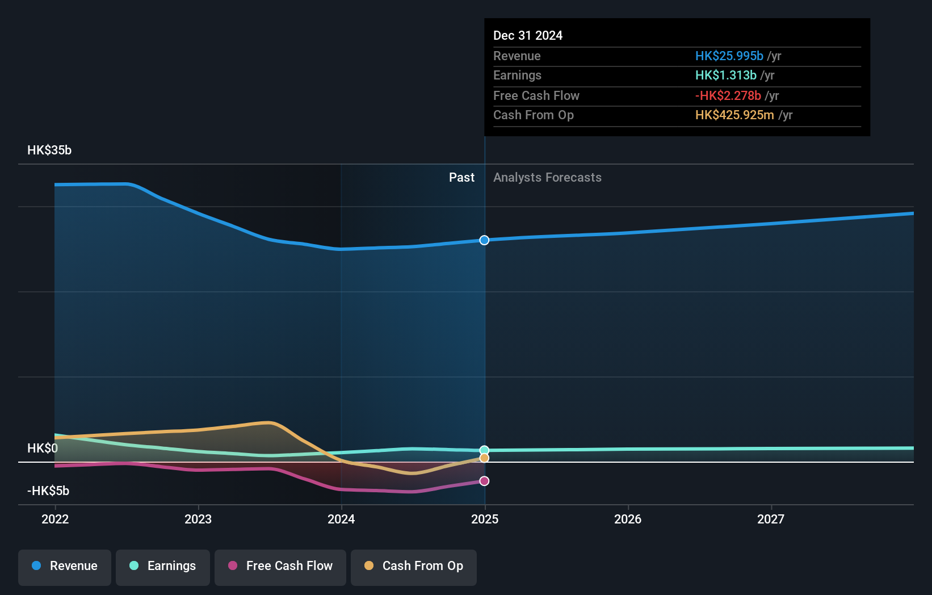Click the Revenue row label in tooltip
The image size is (932, 595).
click(x=517, y=56)
